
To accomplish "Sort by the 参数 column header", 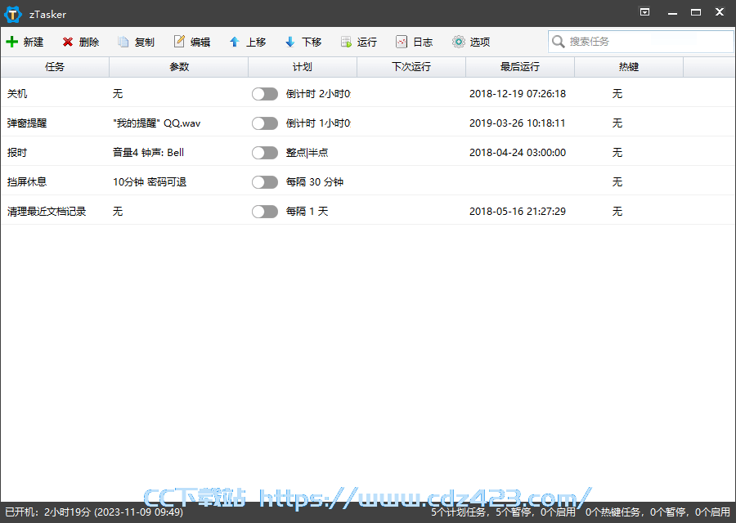I will 179,67.
